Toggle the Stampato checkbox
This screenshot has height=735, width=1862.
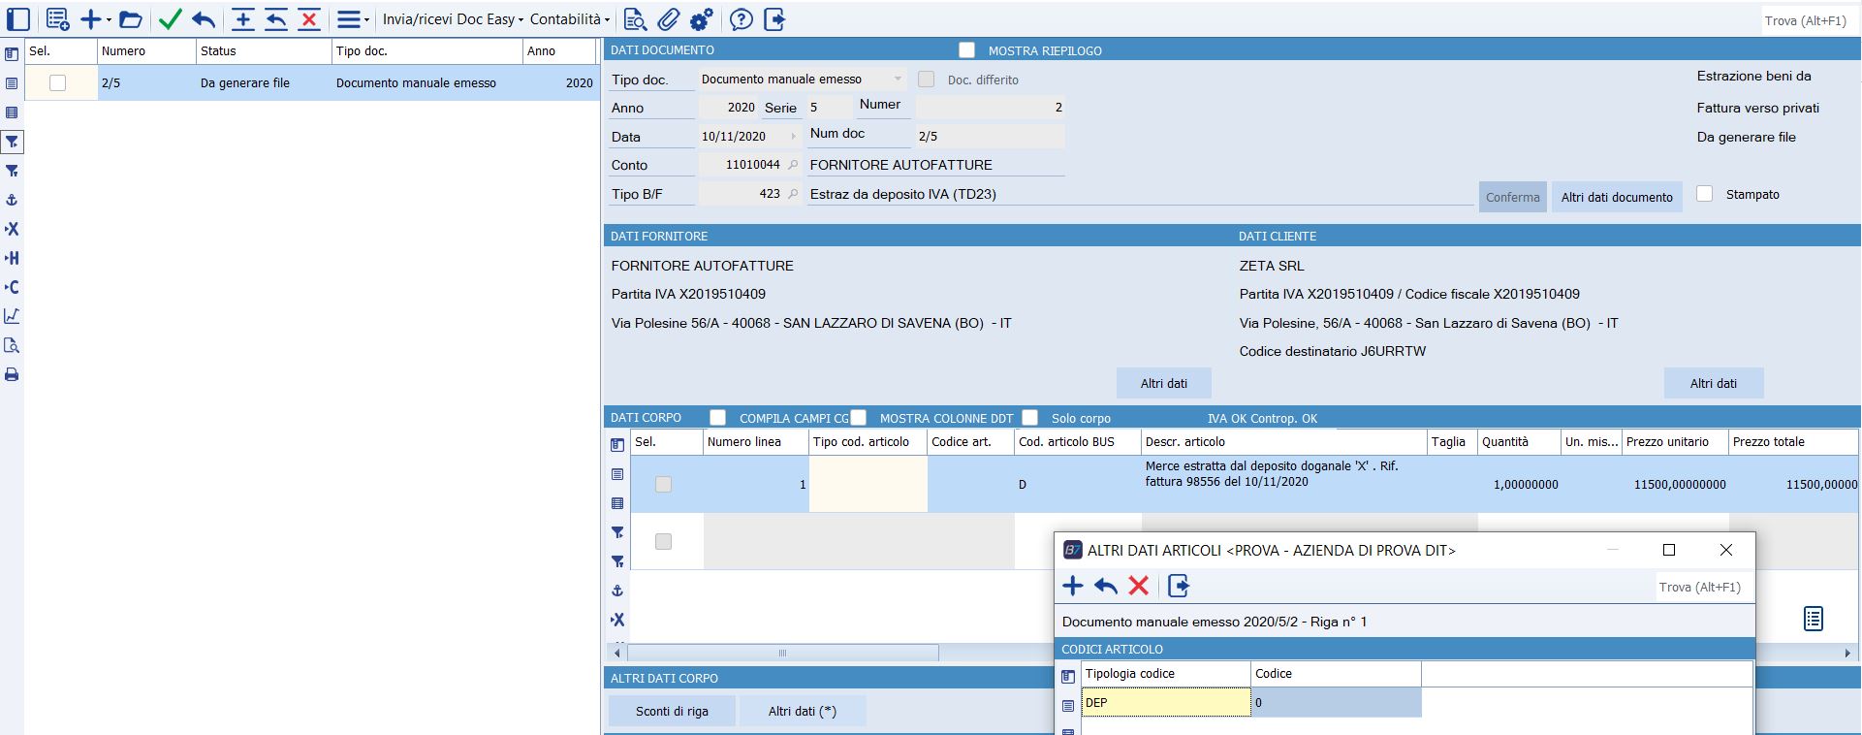point(1704,194)
